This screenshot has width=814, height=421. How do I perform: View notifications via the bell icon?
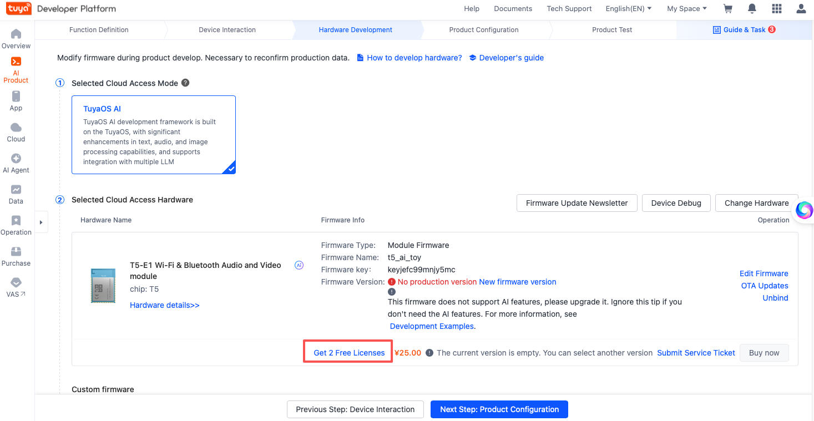tap(752, 9)
